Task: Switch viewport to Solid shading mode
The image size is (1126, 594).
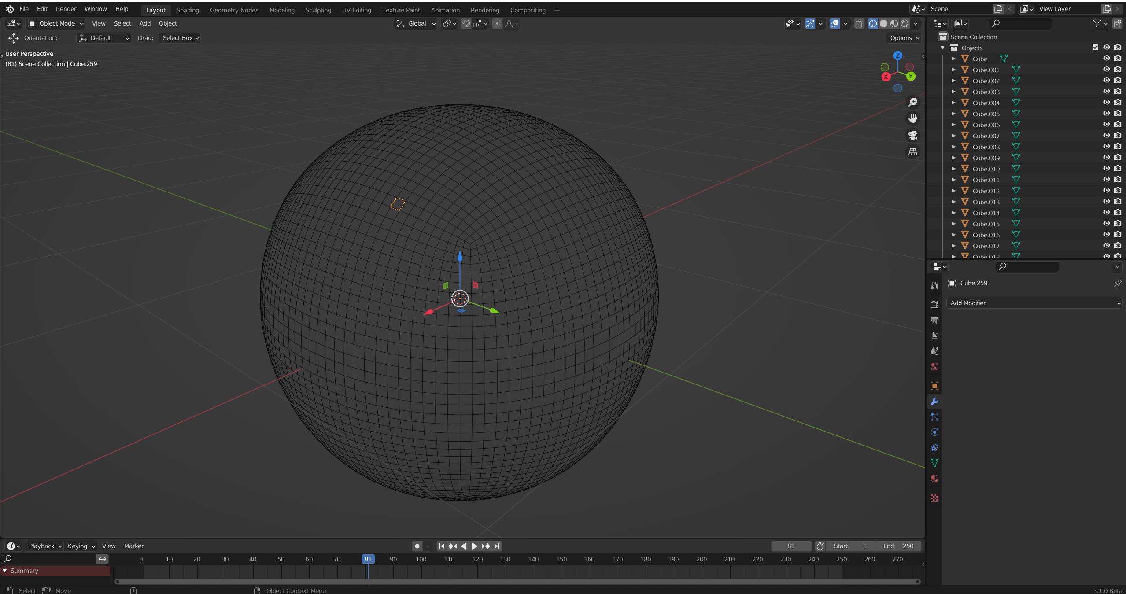Action: 884,24
